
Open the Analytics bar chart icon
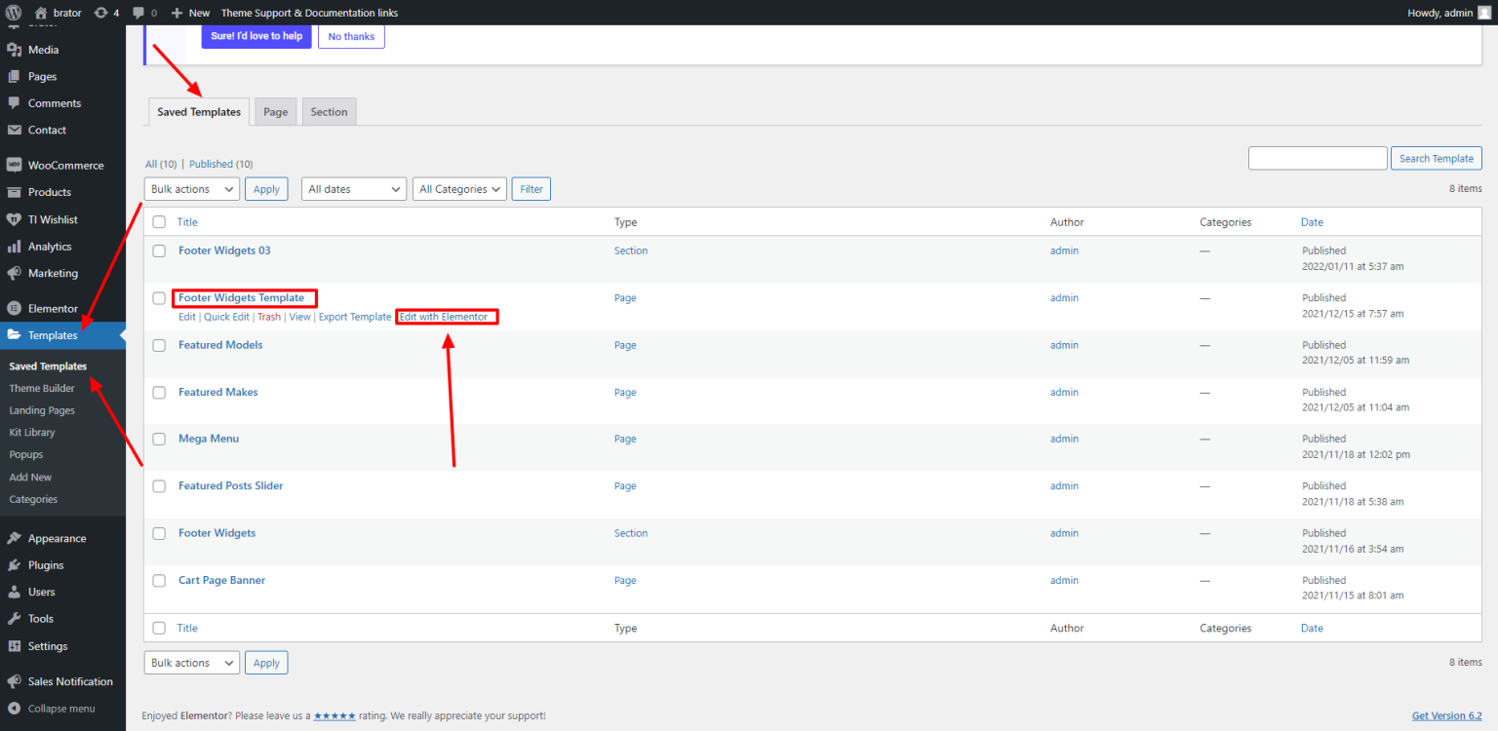15,247
